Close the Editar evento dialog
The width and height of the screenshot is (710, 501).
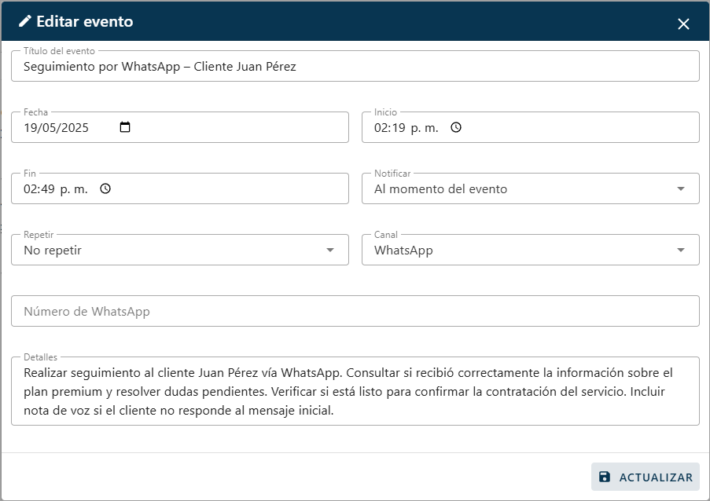(683, 24)
